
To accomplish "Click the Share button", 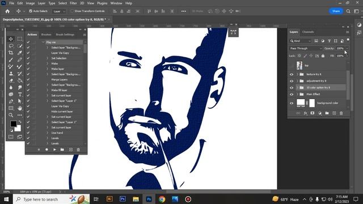I will pyautogui.click(x=336, y=11).
